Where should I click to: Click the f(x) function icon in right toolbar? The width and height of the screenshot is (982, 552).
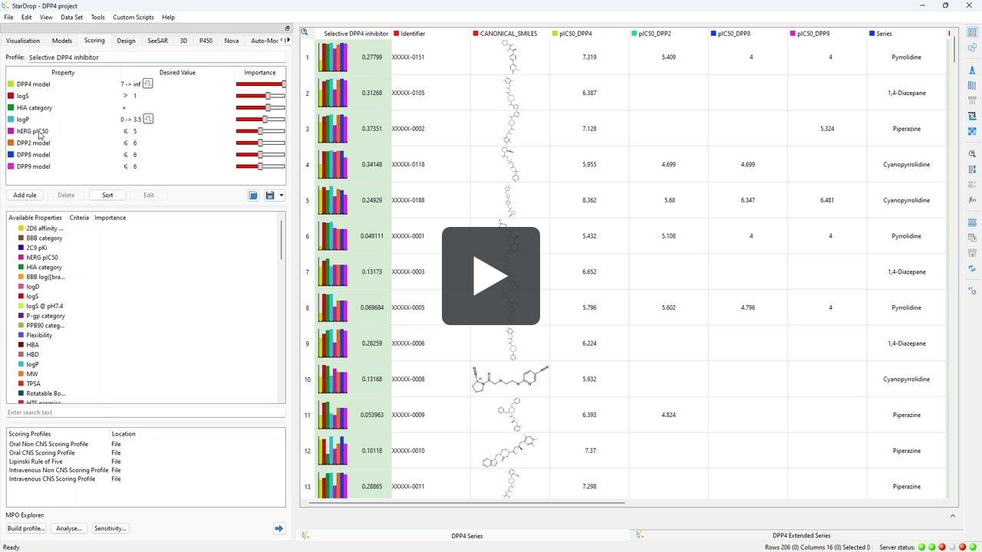(x=972, y=200)
